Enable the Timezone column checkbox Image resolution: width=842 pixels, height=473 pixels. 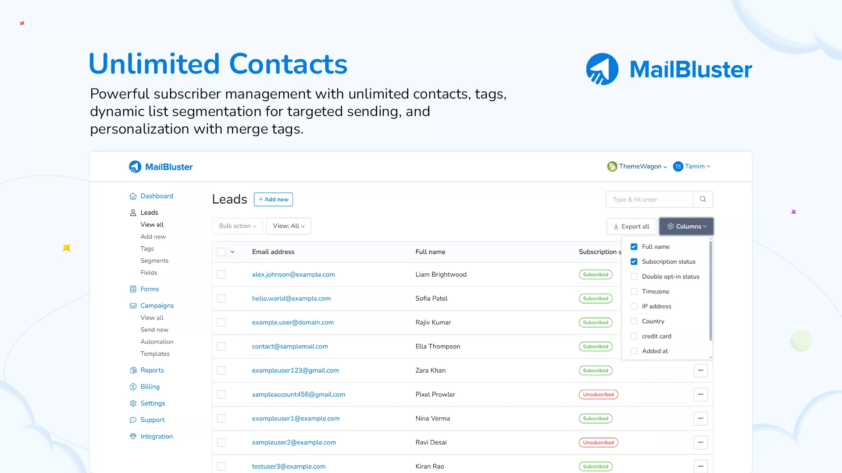pyautogui.click(x=634, y=292)
